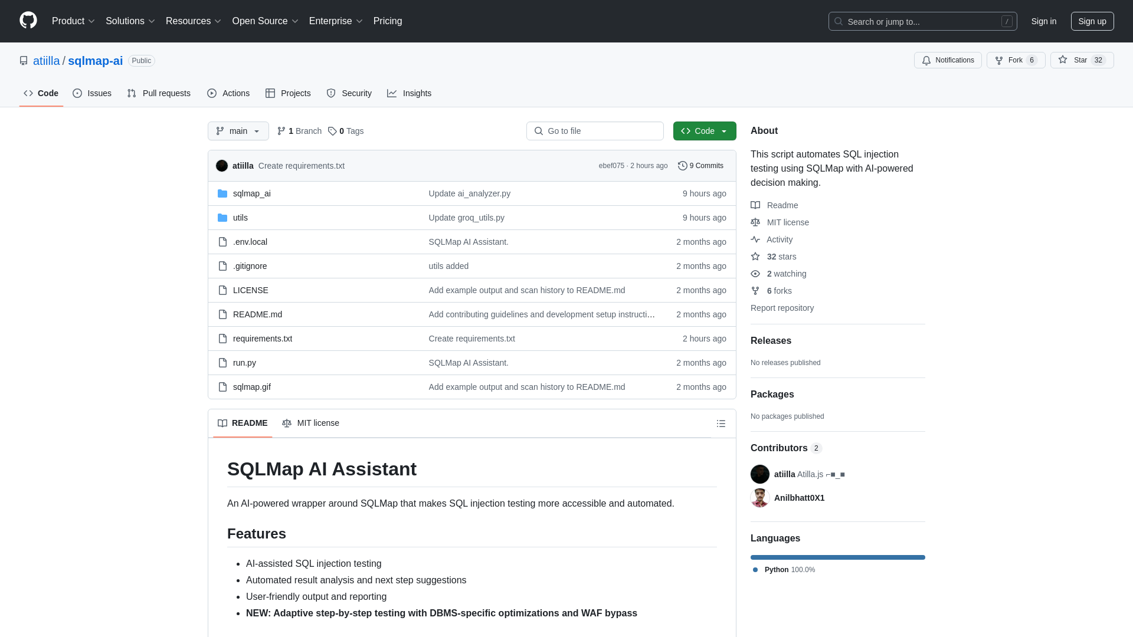
Task: Open the ebef075 commit hash
Action: coord(611,166)
